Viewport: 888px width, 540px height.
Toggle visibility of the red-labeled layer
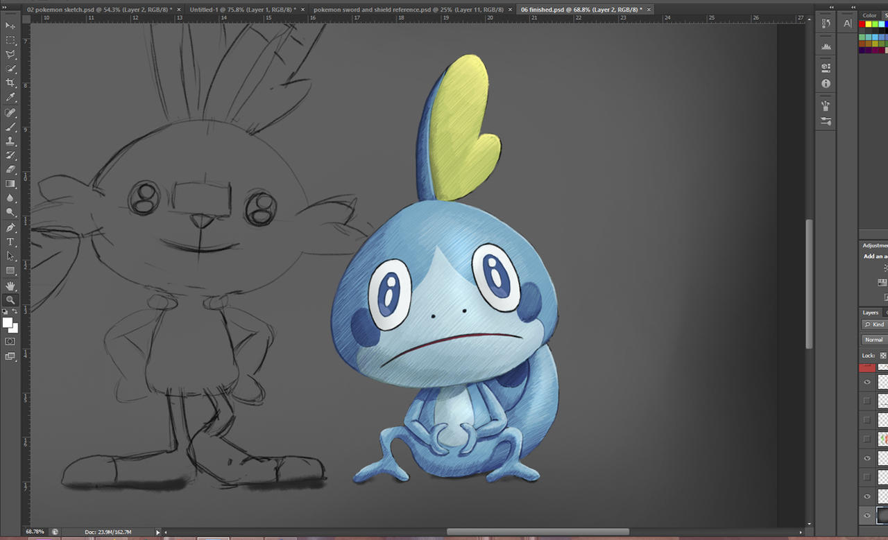[867, 367]
